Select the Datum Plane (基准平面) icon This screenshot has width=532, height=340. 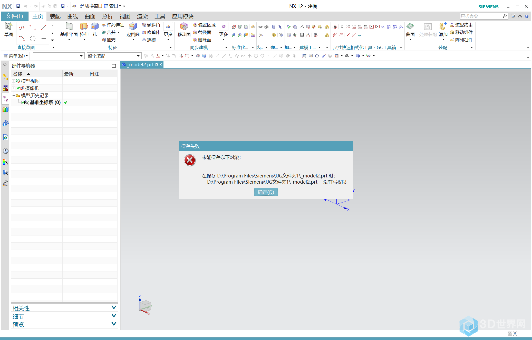coord(69,27)
